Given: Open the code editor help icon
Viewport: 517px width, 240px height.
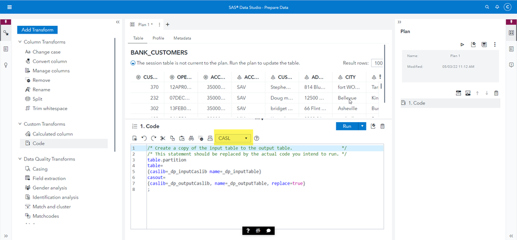Looking at the screenshot, I should [x=257, y=139].
